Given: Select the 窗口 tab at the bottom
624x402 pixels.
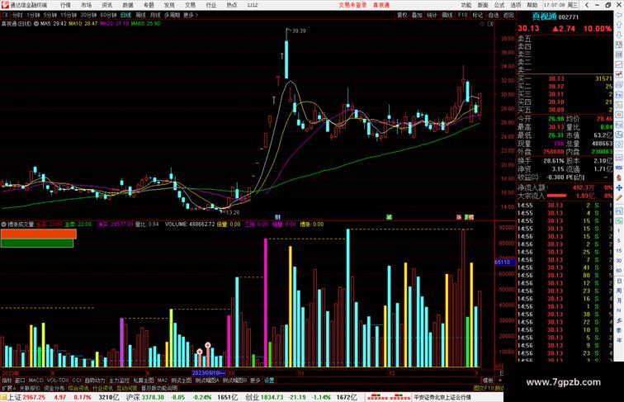Looking at the screenshot, I should tap(20, 381).
